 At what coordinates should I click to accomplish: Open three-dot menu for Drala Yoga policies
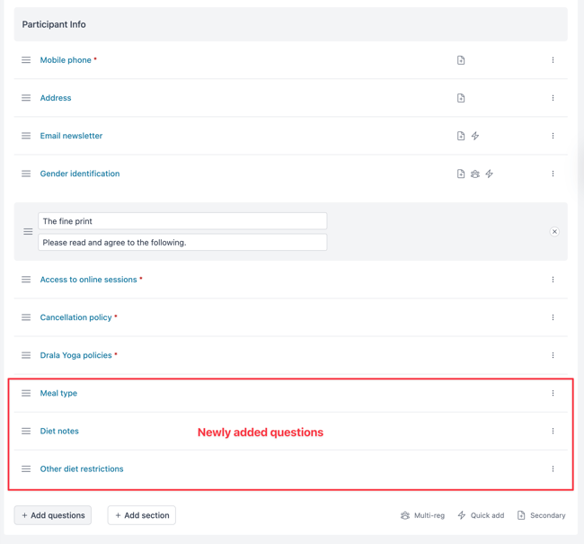tap(553, 355)
